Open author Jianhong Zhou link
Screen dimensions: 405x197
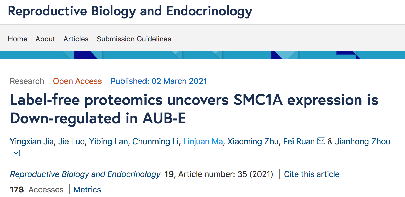tap(363, 141)
